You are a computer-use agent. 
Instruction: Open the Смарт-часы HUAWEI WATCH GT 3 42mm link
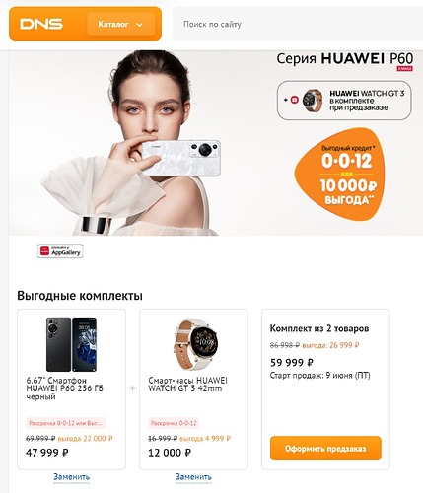coord(187,385)
